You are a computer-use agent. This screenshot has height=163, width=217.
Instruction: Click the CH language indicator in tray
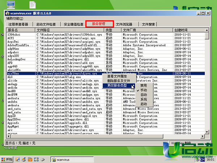[203, 159]
